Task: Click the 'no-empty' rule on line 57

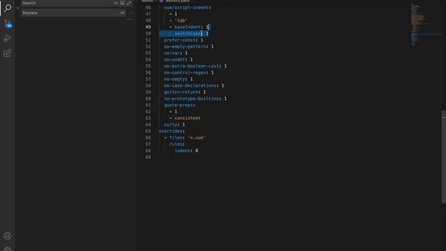Action: 174,79
